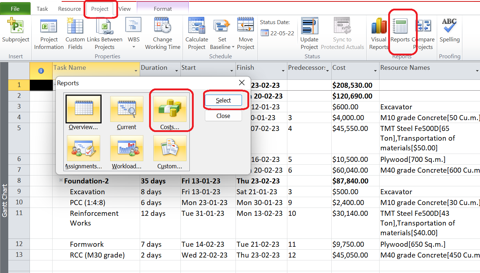480x273 pixels.
Task: Click Close button in Reports dialog
Action: coord(223,116)
